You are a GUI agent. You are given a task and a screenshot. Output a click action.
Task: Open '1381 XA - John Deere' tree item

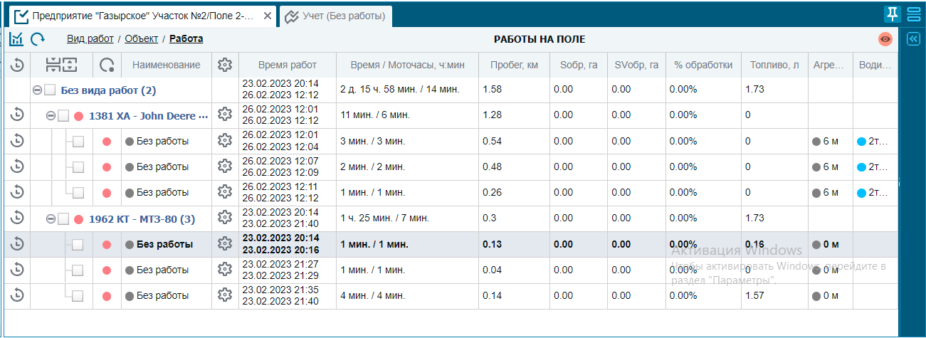pyautogui.click(x=148, y=116)
